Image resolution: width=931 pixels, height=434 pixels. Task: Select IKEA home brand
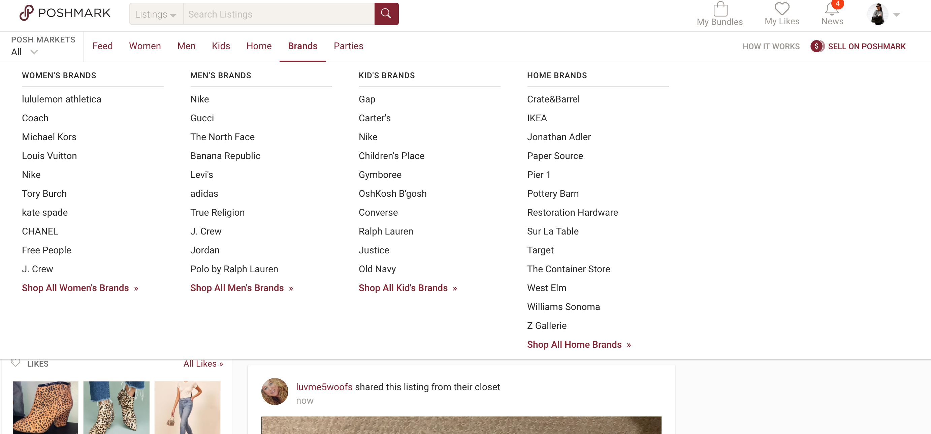click(537, 118)
